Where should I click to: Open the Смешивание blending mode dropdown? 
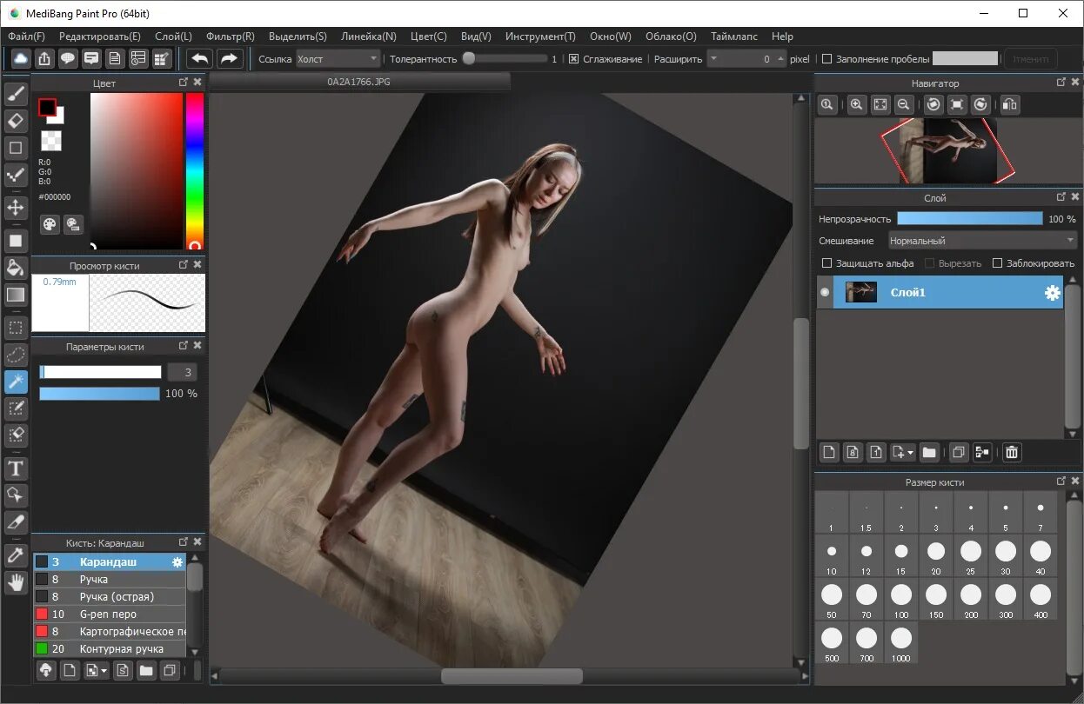(x=981, y=240)
